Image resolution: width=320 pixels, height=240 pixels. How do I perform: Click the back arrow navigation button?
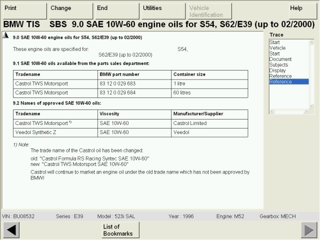[x=11, y=229]
